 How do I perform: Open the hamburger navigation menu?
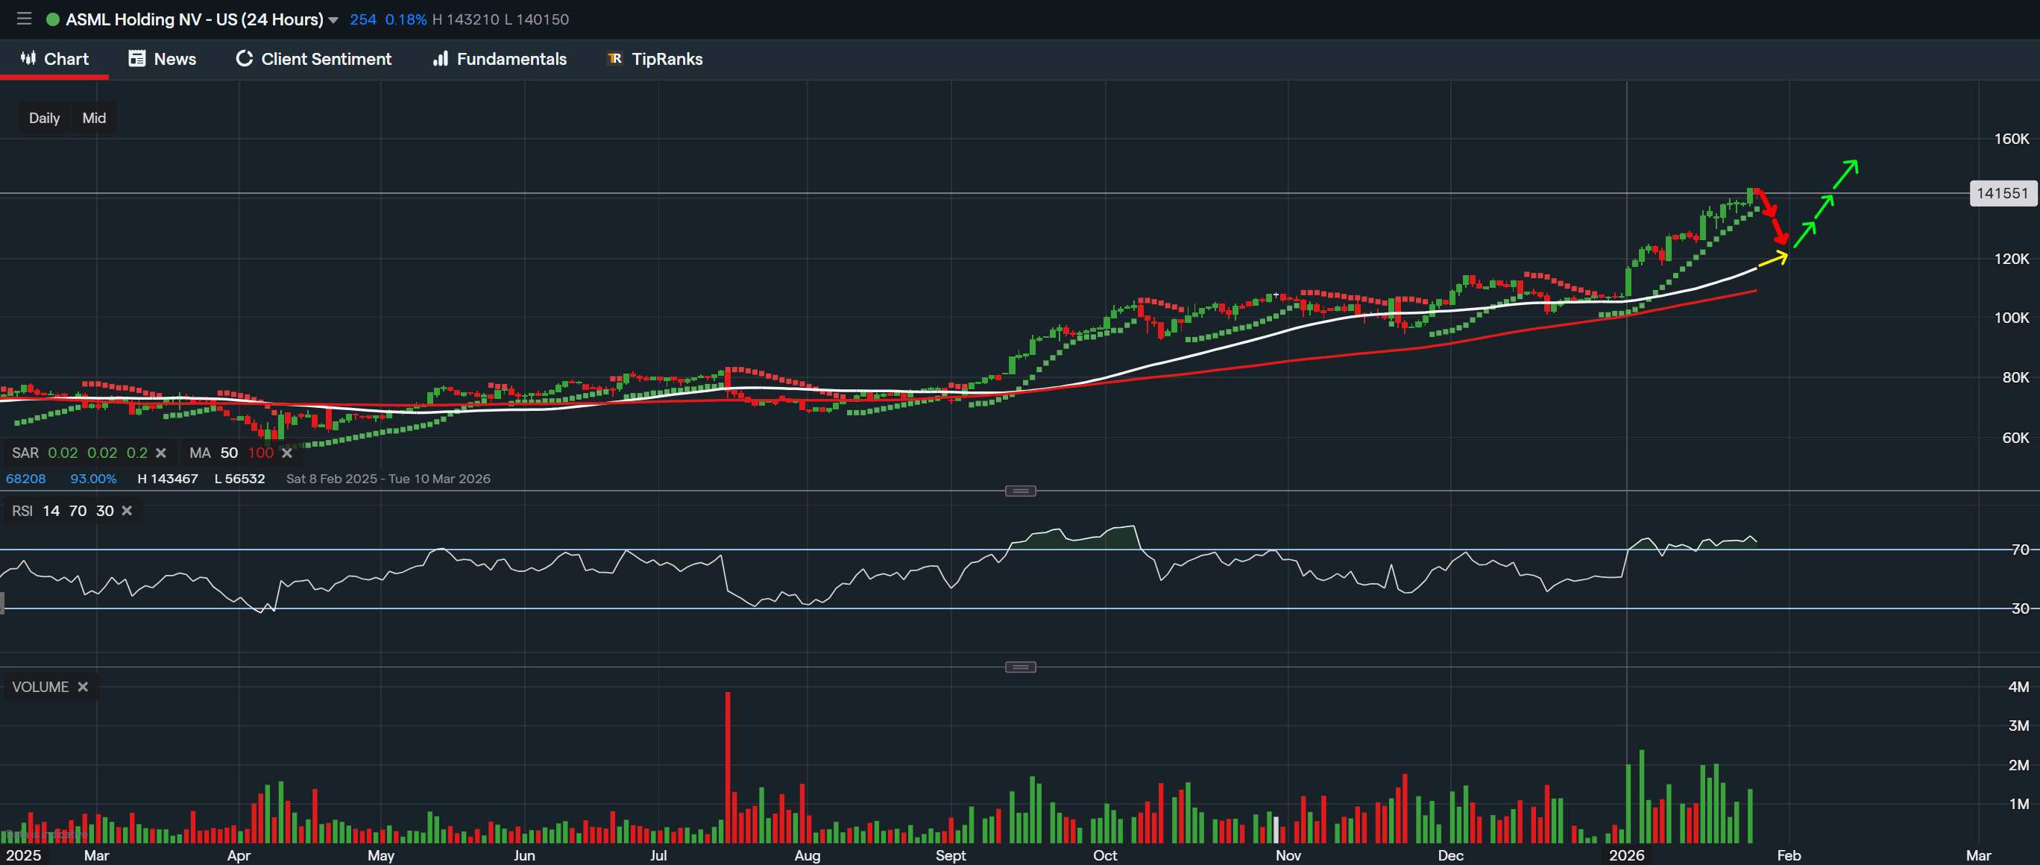[x=23, y=19]
